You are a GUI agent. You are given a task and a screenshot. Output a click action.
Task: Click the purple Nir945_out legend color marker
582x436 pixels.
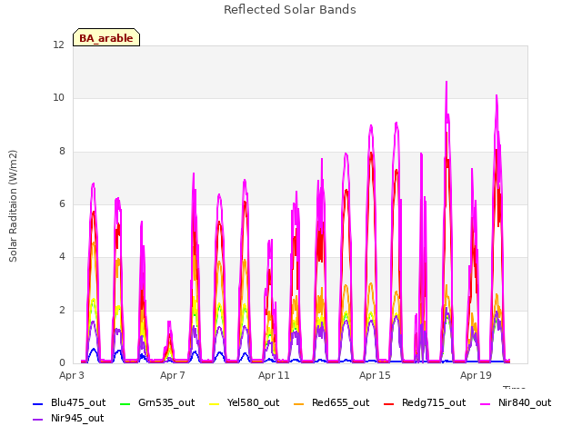click(x=38, y=420)
